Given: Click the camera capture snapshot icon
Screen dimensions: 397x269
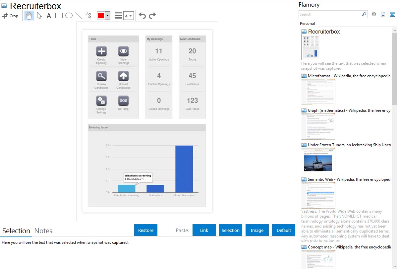Looking at the screenshot, I should (x=374, y=14).
